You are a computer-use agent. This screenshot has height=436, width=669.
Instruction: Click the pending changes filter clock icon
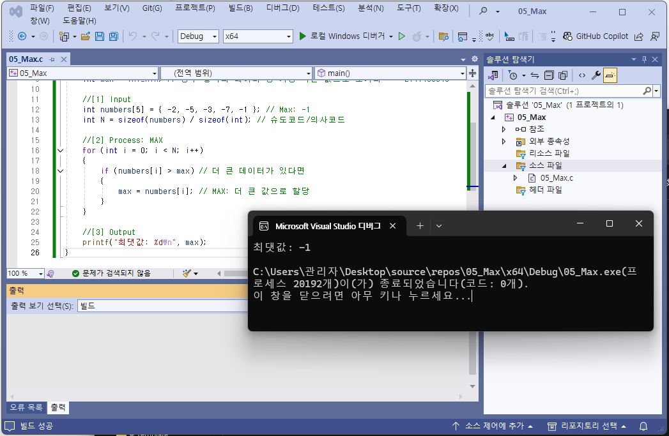click(x=513, y=75)
